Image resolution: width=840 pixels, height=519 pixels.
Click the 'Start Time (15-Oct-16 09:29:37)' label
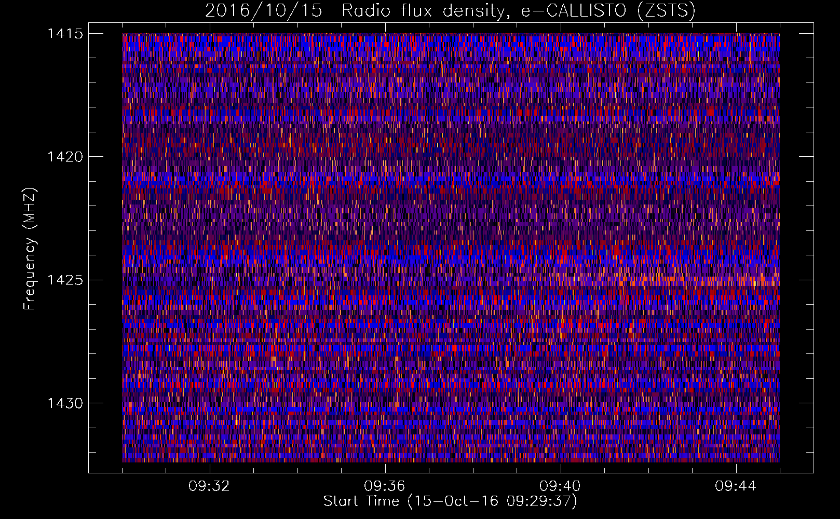(450, 501)
